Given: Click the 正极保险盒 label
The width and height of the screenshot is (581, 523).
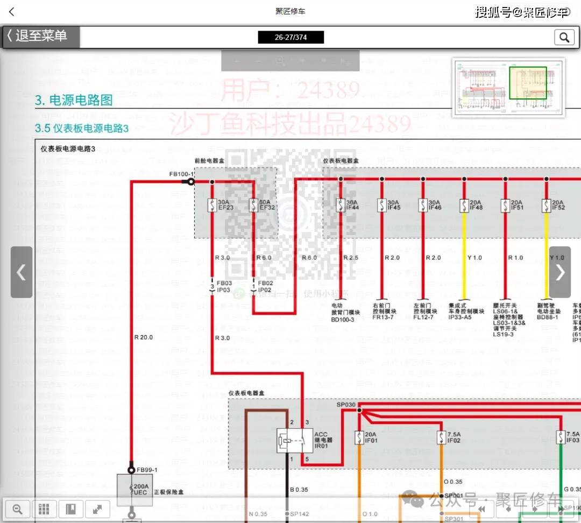Looking at the screenshot, I should point(168,492).
